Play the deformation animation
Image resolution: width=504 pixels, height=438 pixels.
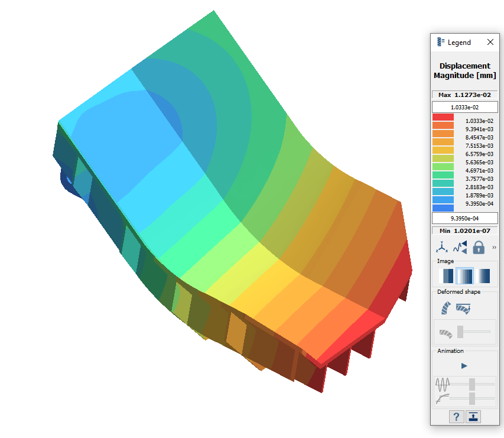464,366
